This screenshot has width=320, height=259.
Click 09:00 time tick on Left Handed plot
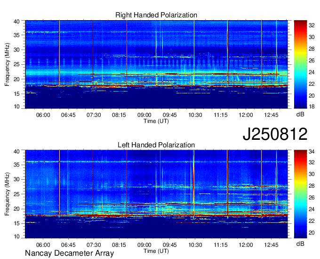tap(144, 245)
